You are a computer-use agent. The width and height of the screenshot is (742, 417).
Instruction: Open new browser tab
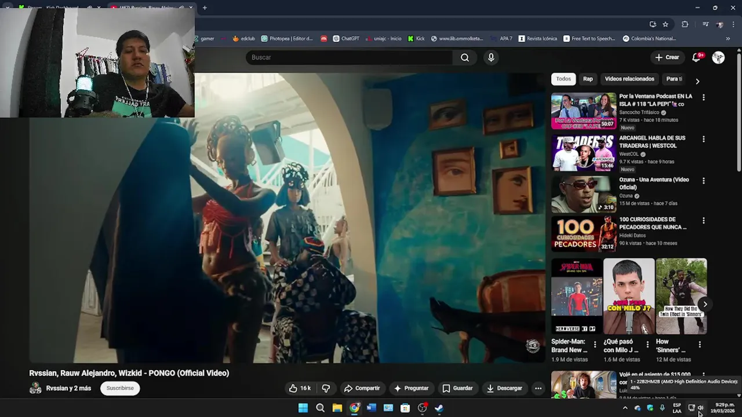tap(205, 8)
